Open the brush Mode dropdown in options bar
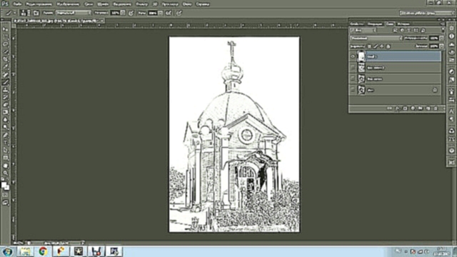 click(x=73, y=13)
